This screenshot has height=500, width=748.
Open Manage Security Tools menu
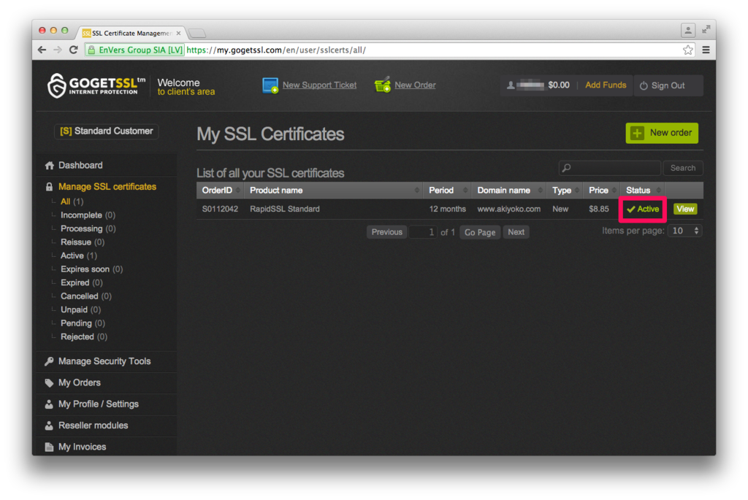pyautogui.click(x=104, y=361)
